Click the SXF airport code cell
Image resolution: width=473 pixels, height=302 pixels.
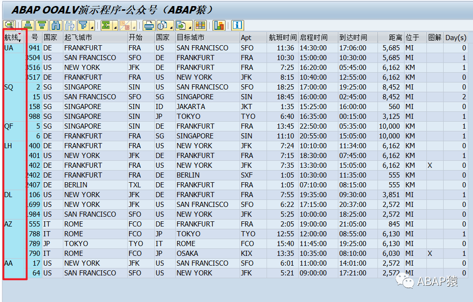[253, 175]
